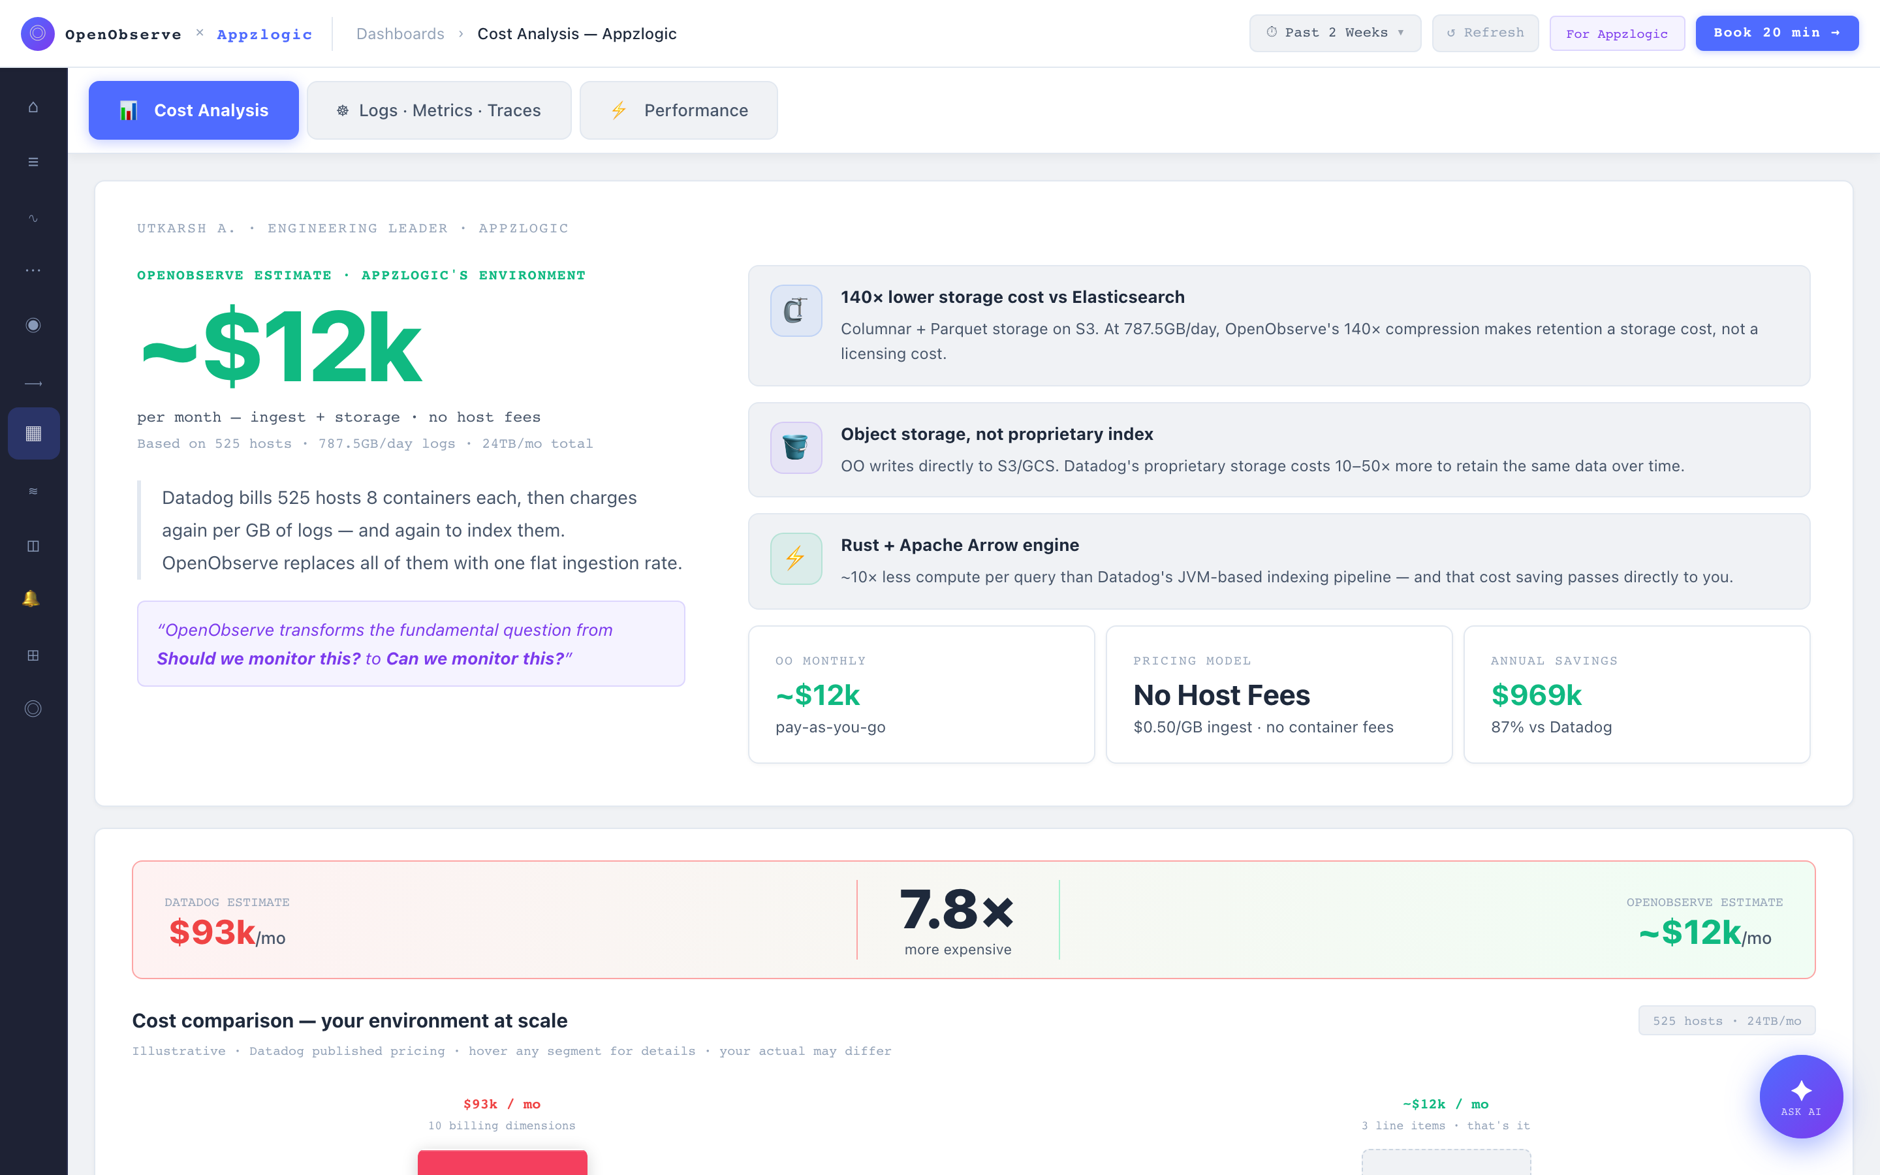Click the sparkle icon on Ask AI
The image size is (1880, 1175).
pyautogui.click(x=1801, y=1090)
